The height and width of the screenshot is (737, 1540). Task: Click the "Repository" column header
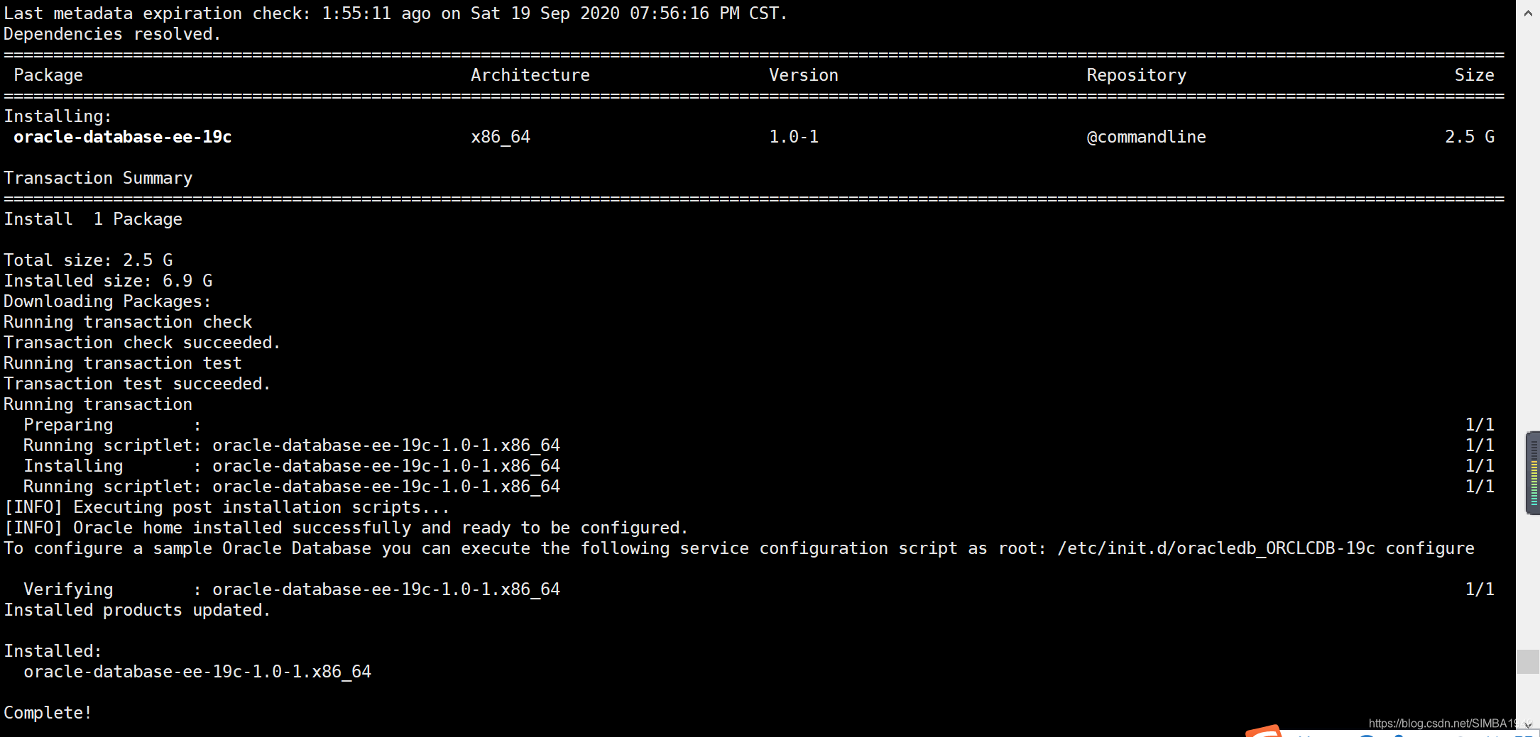click(1137, 75)
